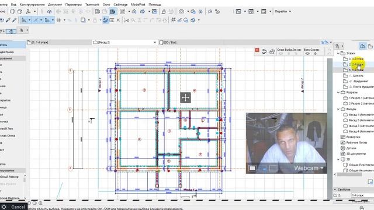Click the Cancel button
This screenshot has height=210, width=374.
coord(18,207)
